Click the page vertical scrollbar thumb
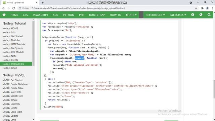Screen dimensions: 215x121 (214, 89)
